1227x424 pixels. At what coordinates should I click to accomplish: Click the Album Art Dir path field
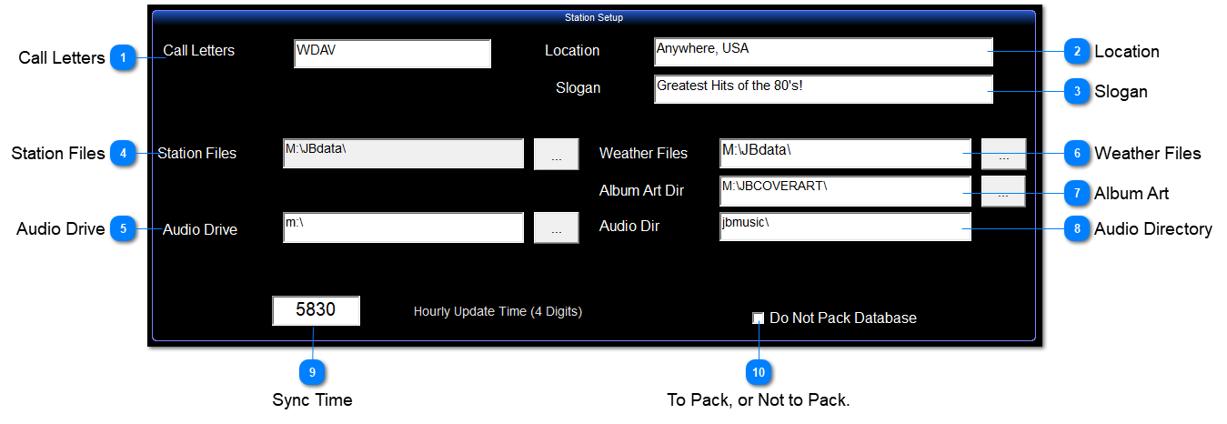click(845, 191)
